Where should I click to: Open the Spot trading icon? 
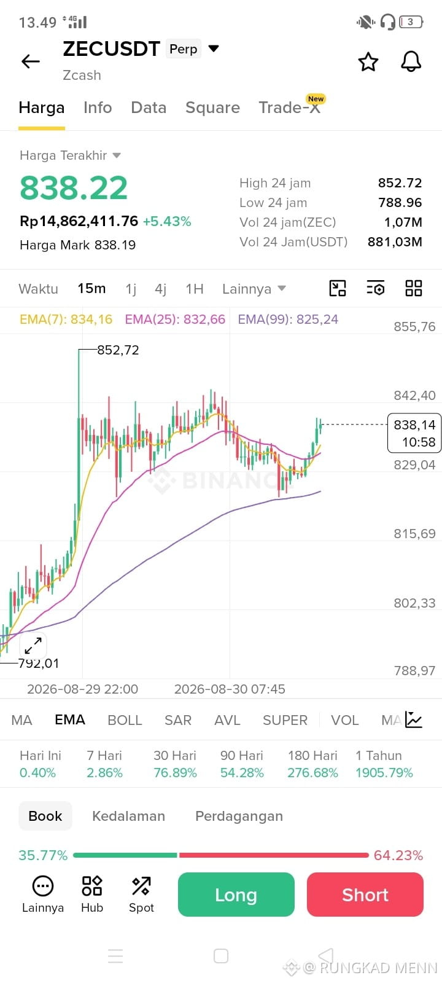141,894
